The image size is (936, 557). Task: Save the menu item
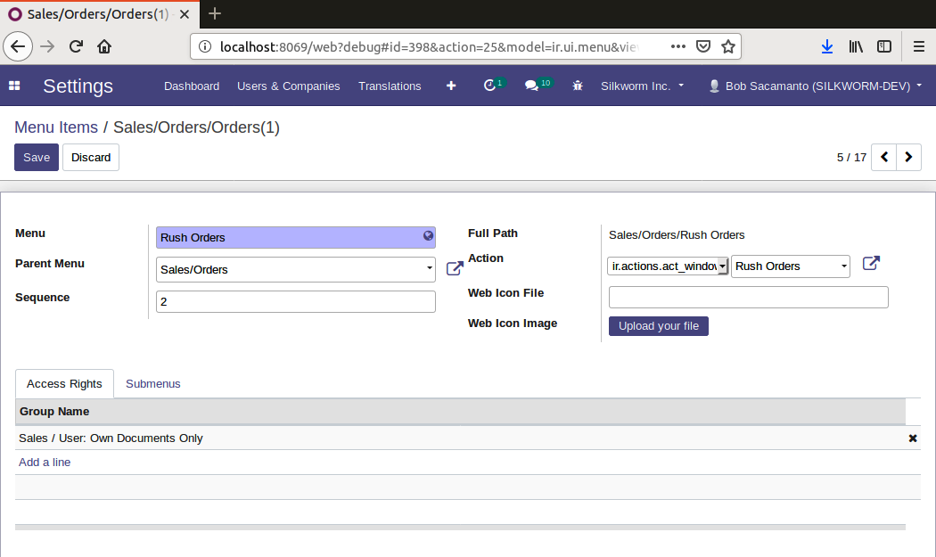(37, 157)
